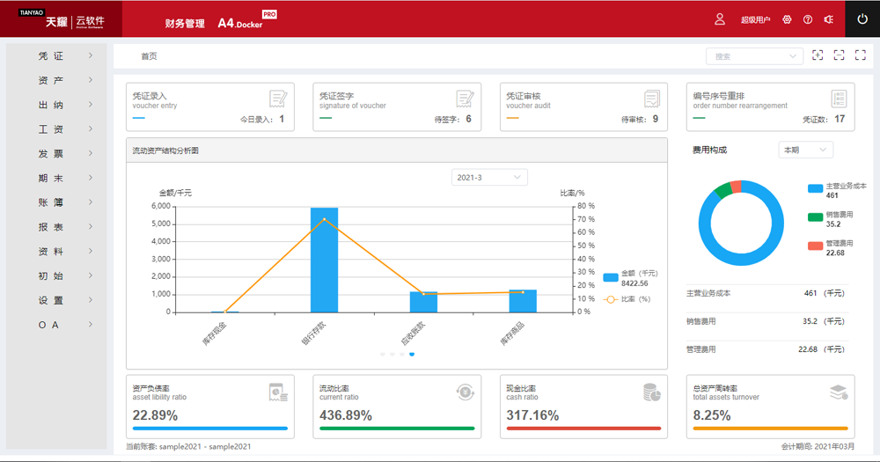This screenshot has height=462, width=880.
Task: Click the zoom-in frame icon
Action: tap(818, 55)
